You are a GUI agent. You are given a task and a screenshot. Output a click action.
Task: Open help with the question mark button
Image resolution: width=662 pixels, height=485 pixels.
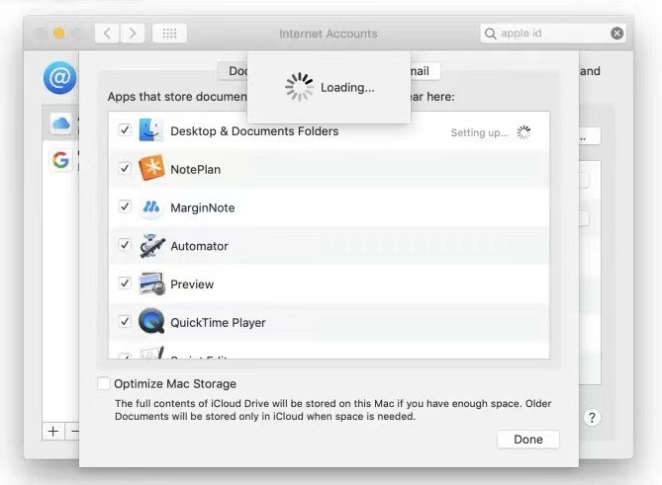(x=592, y=418)
